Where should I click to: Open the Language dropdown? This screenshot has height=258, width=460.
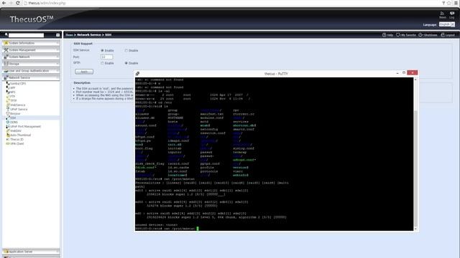[447, 24]
